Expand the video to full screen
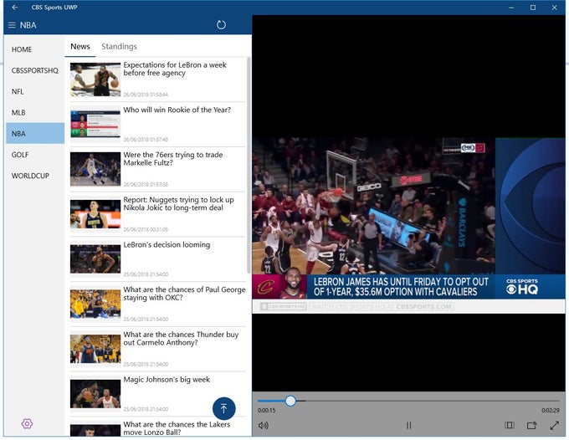 click(554, 425)
